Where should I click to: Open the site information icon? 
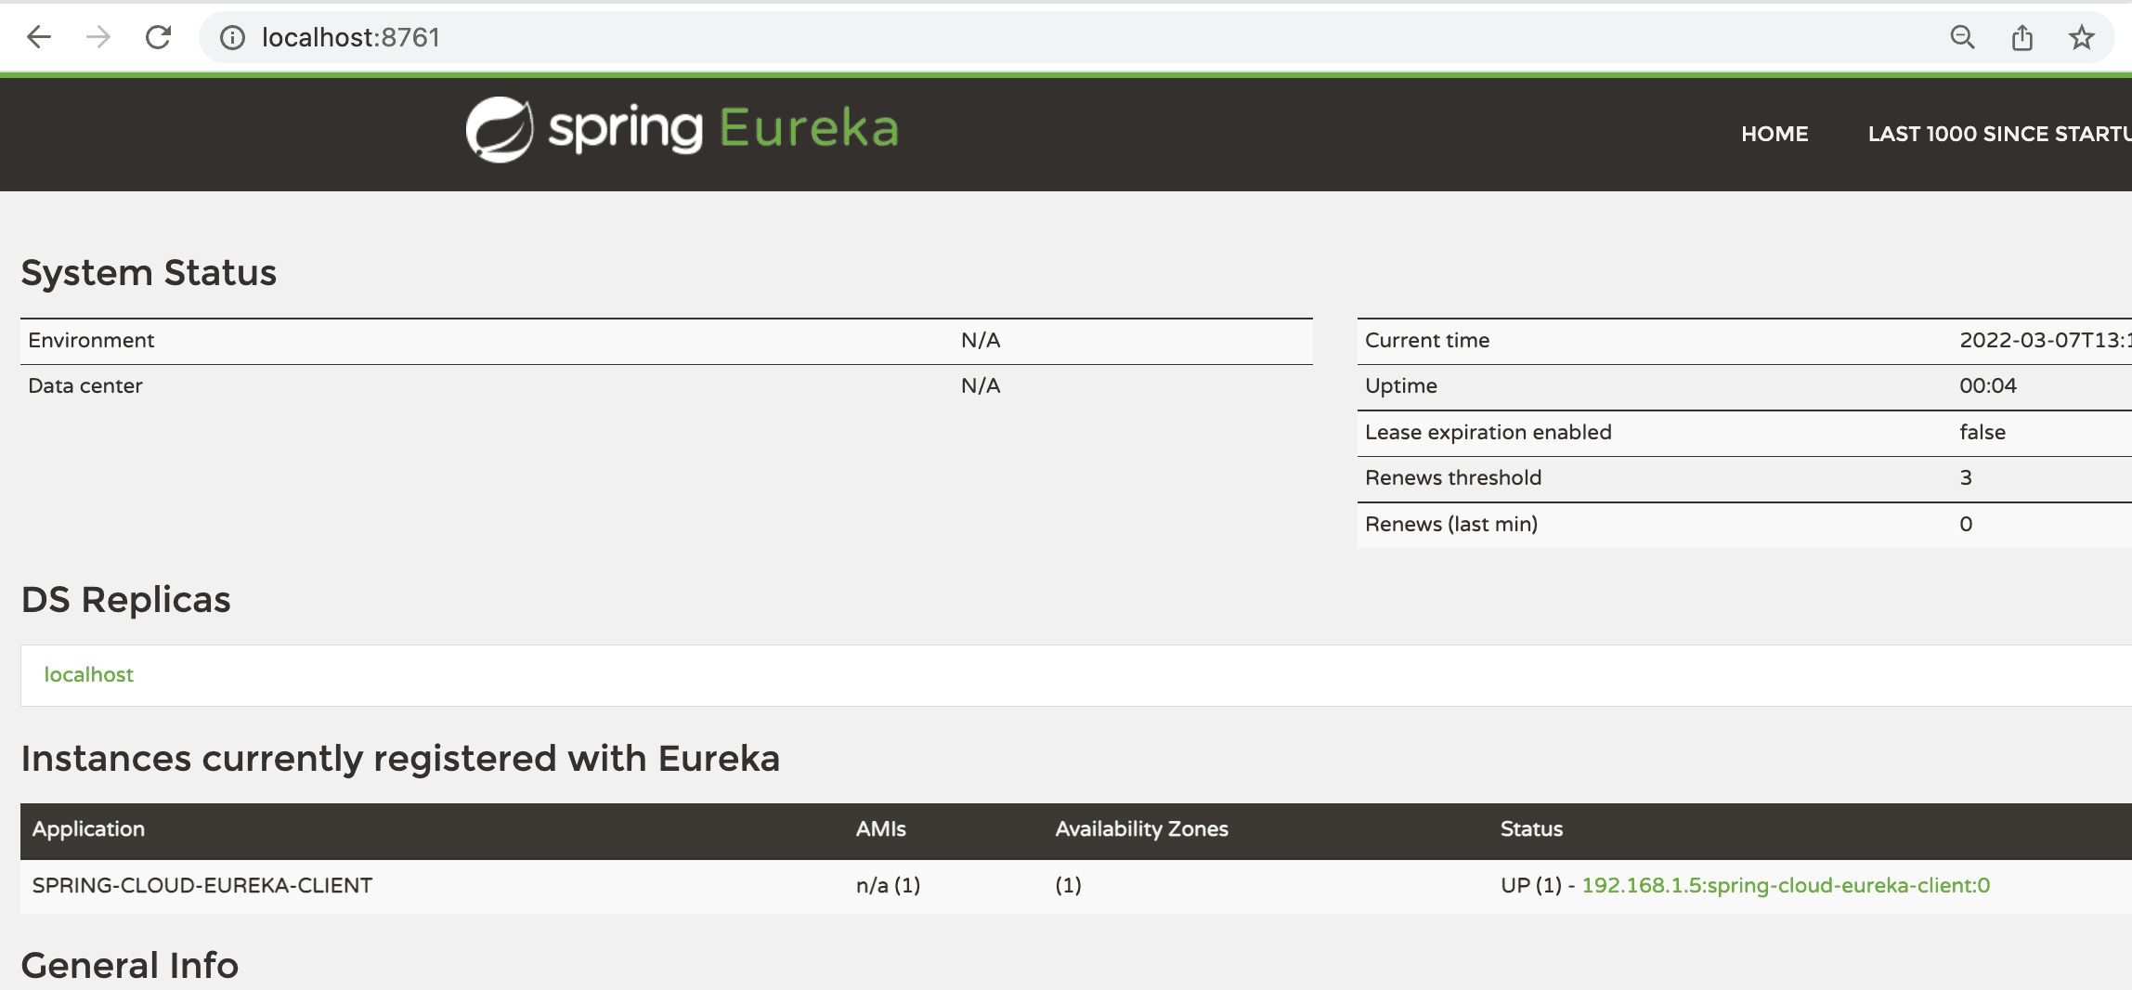232,37
